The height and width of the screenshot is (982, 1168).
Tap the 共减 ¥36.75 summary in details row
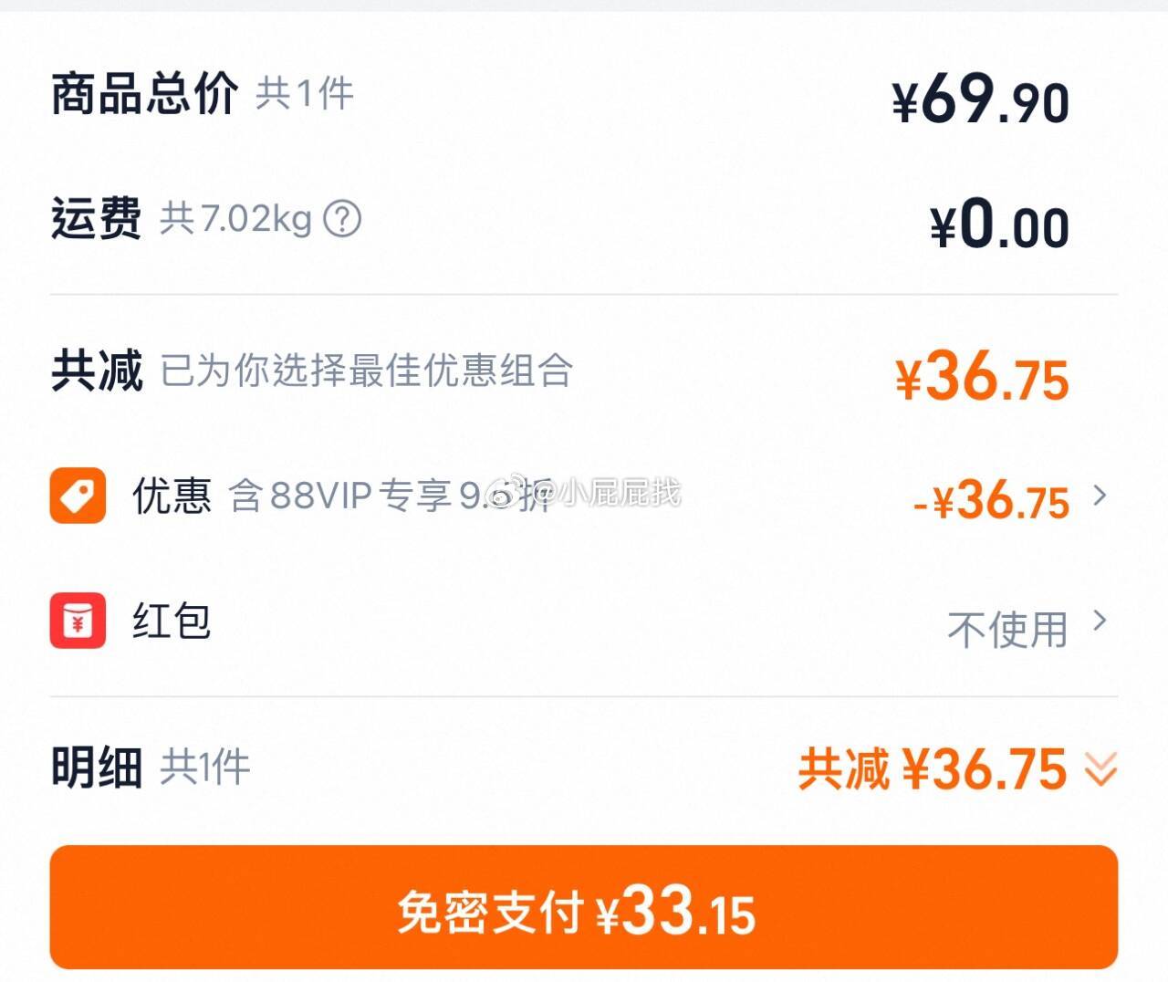(x=933, y=768)
